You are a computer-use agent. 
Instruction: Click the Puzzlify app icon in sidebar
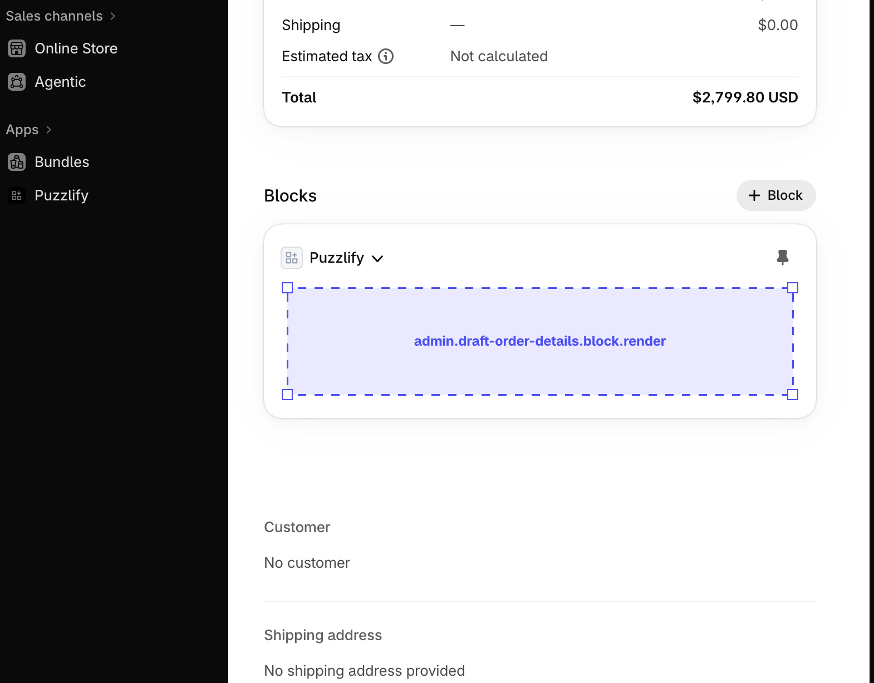(17, 195)
